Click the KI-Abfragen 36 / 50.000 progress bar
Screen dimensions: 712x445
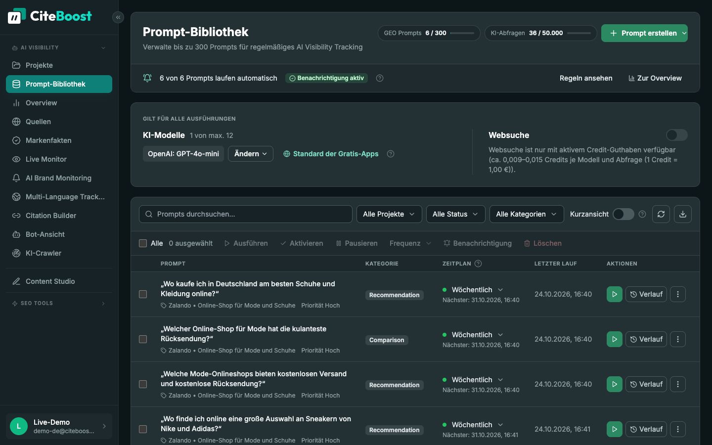[579, 33]
